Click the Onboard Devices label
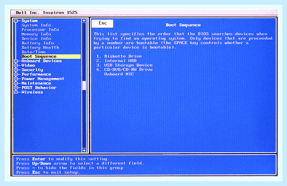Screen dimensions: 287x186 pos(42,61)
